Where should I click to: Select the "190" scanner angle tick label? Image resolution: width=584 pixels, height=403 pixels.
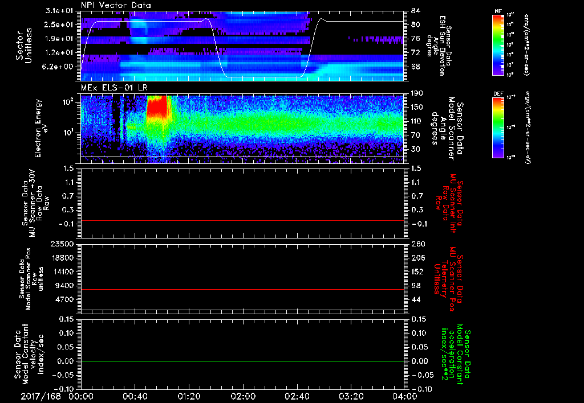(x=418, y=93)
